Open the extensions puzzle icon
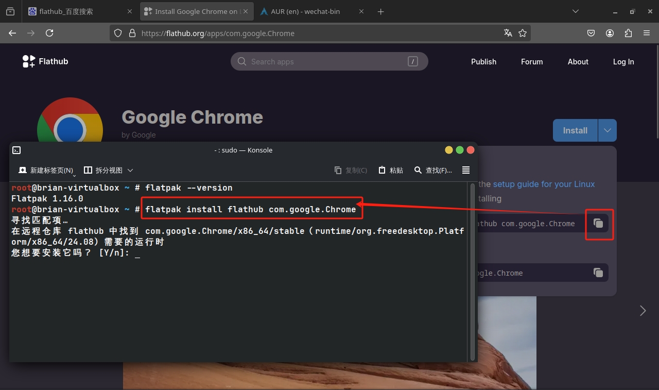This screenshot has height=390, width=659. (628, 33)
